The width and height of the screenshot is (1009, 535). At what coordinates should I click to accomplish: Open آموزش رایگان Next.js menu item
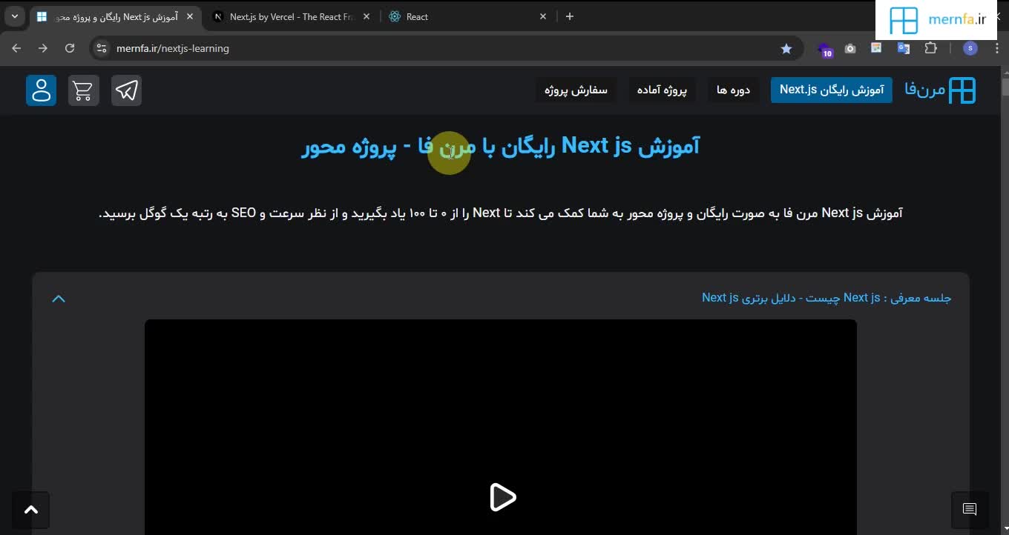tap(831, 90)
